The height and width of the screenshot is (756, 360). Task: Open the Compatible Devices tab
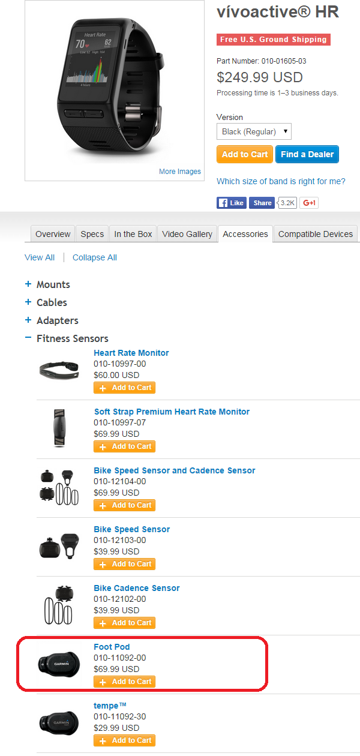click(316, 234)
